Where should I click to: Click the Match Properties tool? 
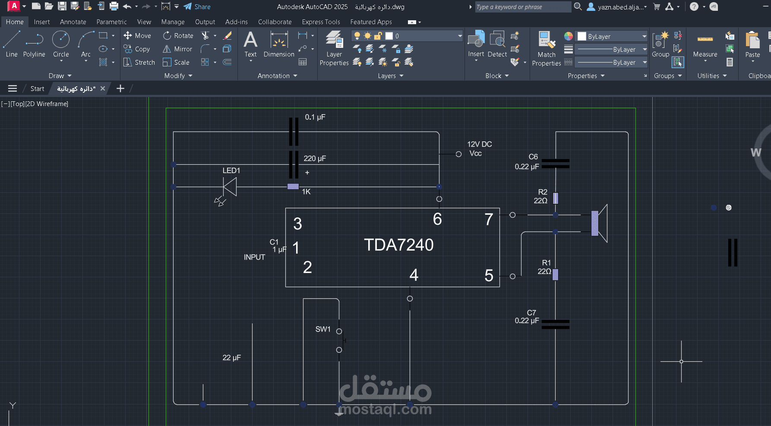tap(547, 48)
